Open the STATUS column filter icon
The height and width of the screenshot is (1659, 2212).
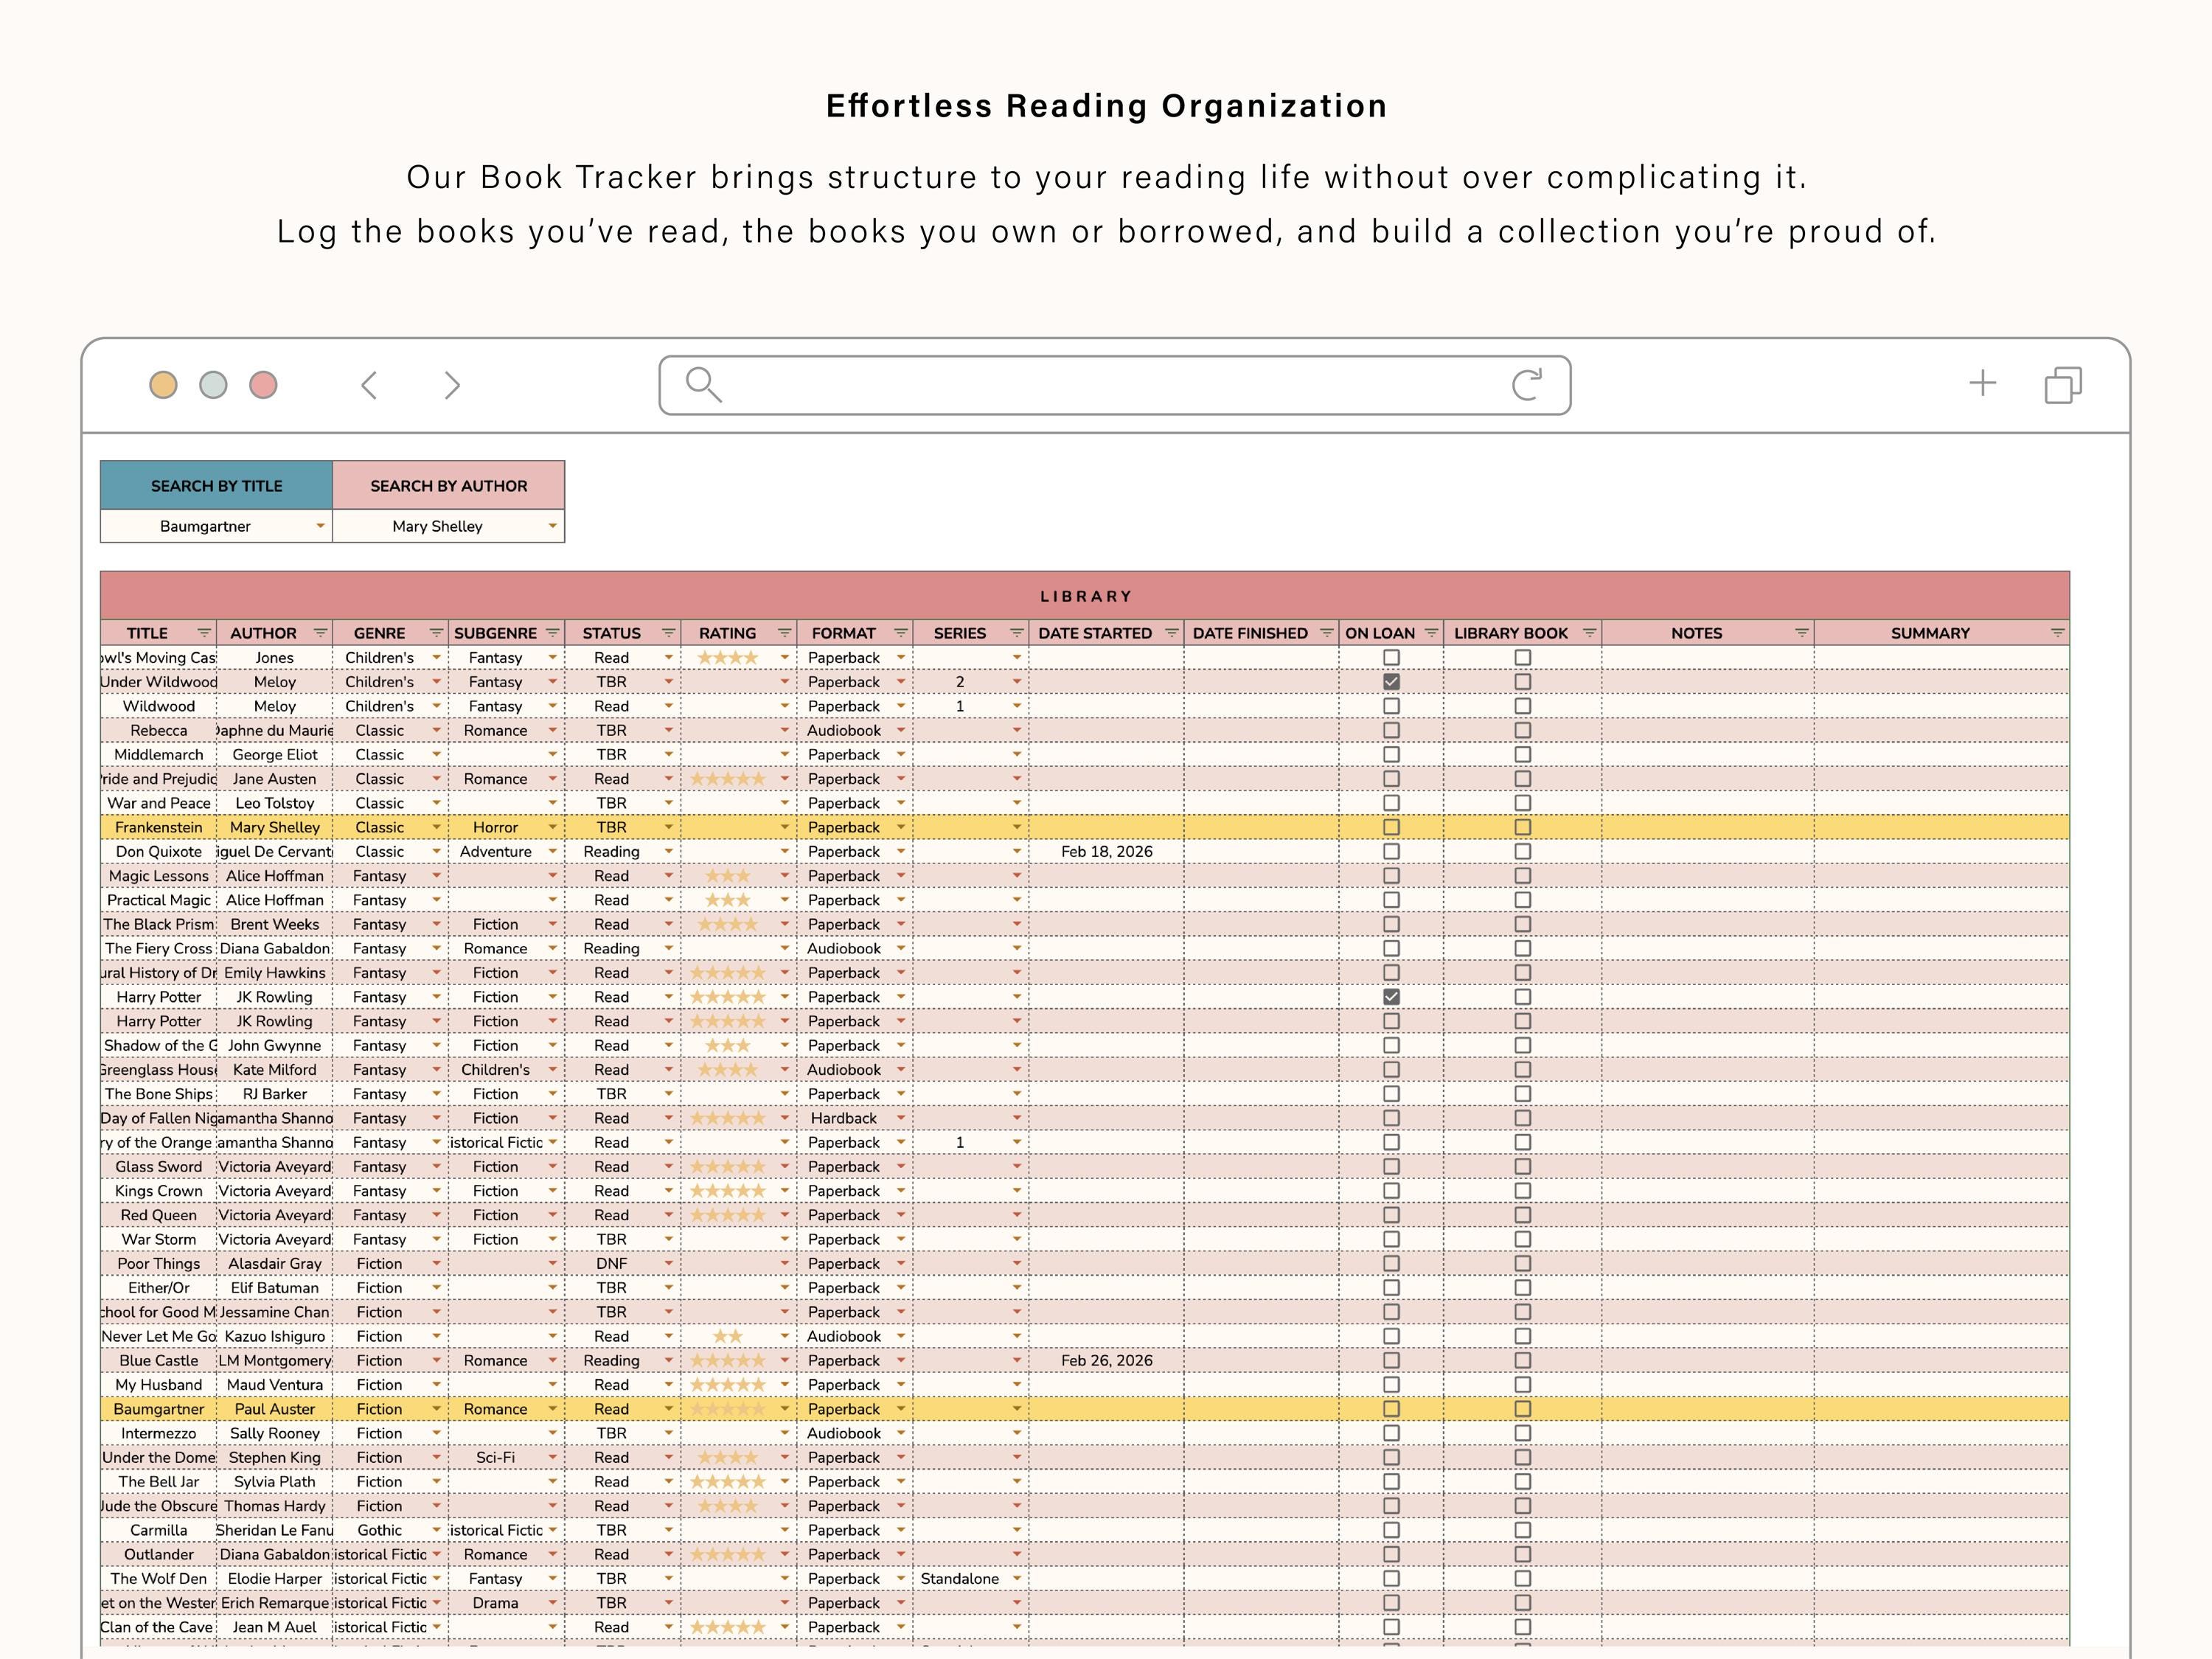click(668, 633)
